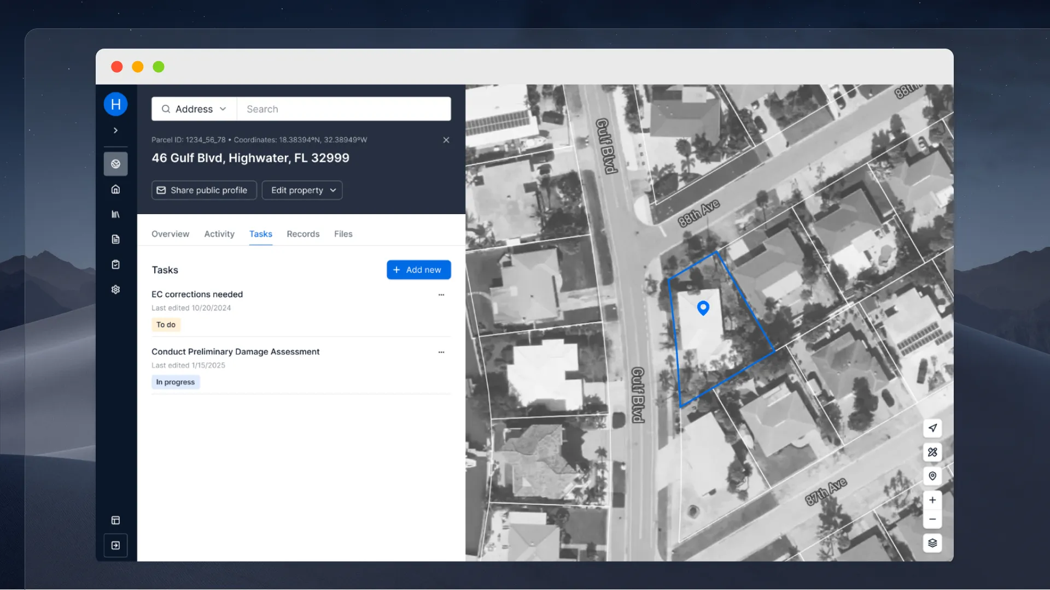Open the clipboard tasks icon in sidebar
Screen dimensions: 1050x590
pyautogui.click(x=115, y=264)
